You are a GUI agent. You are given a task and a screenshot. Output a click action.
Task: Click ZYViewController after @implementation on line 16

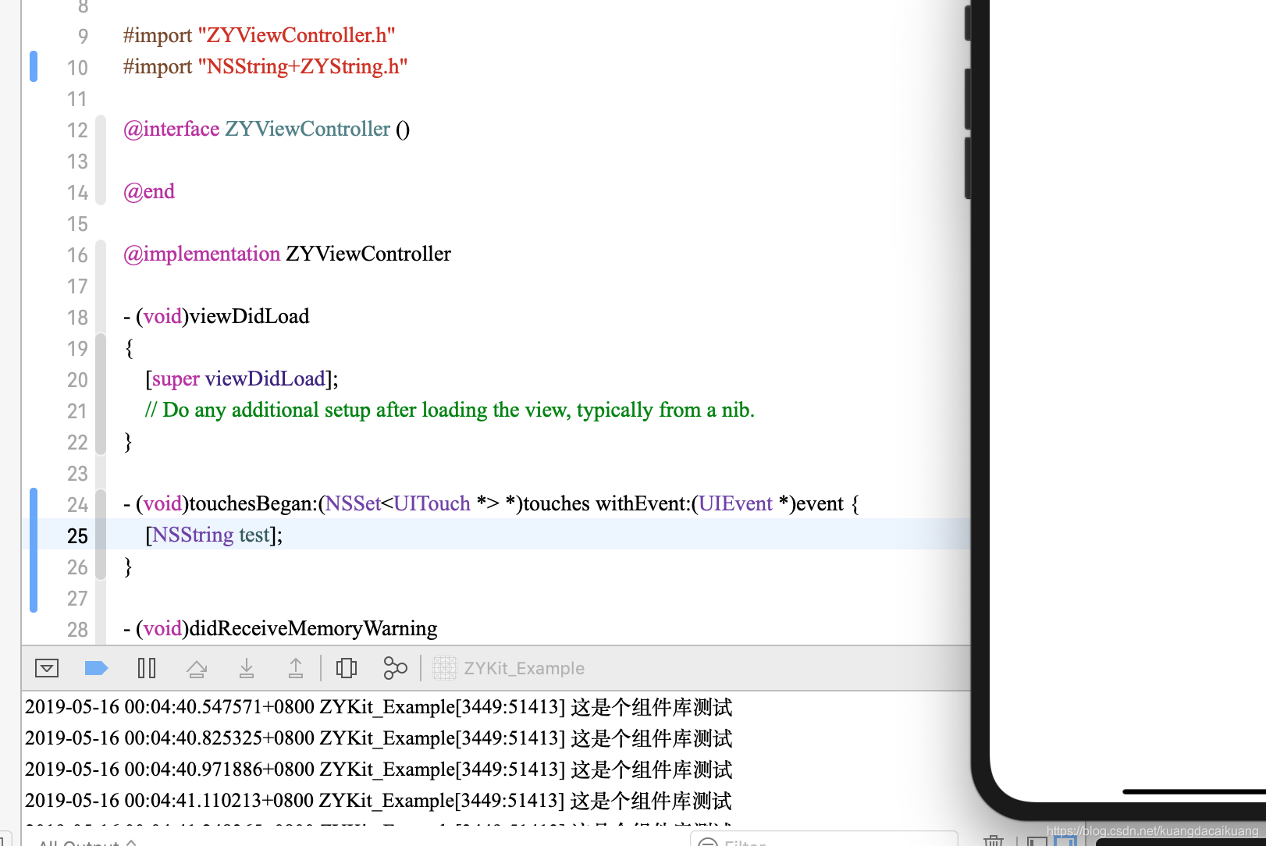click(x=368, y=254)
